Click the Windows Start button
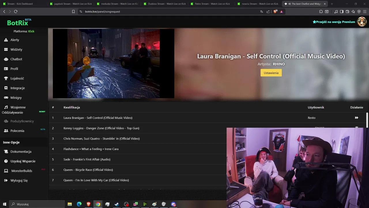The height and width of the screenshot is (208, 369). click(x=4, y=204)
